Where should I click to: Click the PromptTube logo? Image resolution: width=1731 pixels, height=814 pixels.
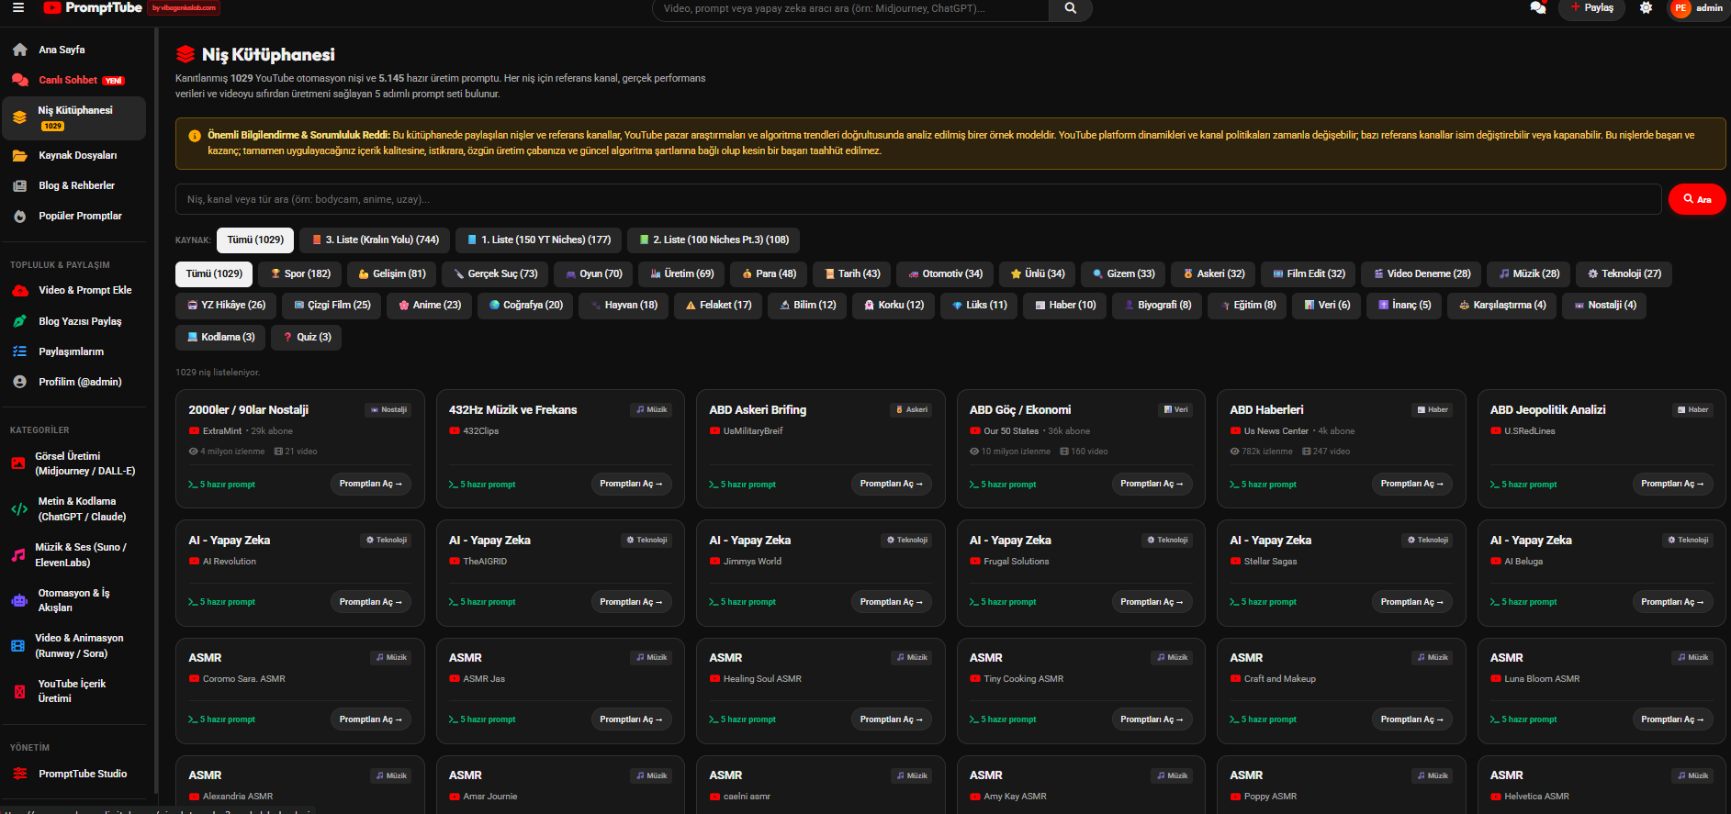click(x=93, y=7)
